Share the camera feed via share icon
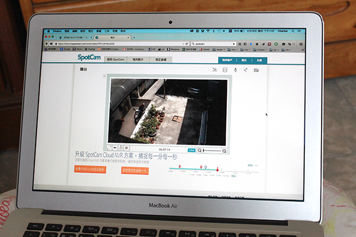This screenshot has height=237, width=356. [x=245, y=70]
